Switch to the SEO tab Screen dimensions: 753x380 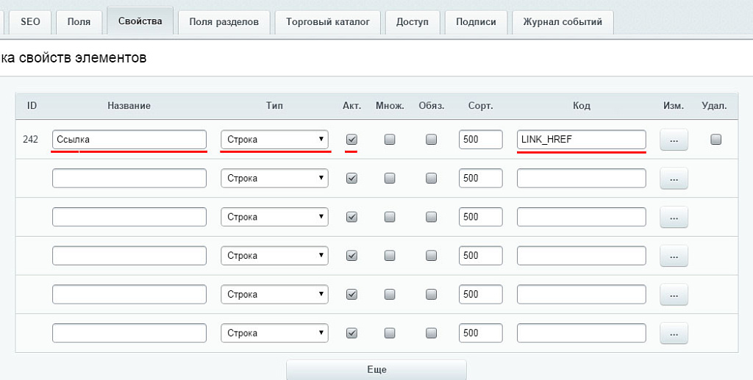click(x=30, y=22)
